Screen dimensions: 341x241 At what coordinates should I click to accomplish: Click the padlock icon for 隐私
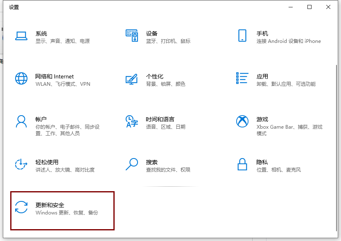(242, 164)
